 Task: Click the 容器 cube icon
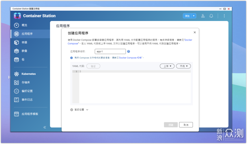point(16,42)
